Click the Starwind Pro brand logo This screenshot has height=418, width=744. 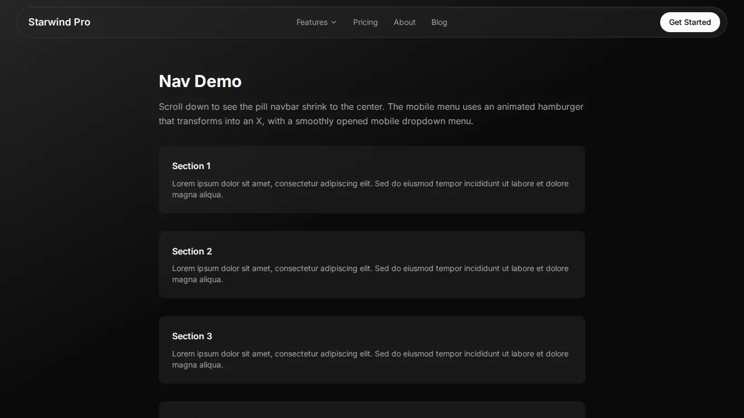pyautogui.click(x=59, y=22)
